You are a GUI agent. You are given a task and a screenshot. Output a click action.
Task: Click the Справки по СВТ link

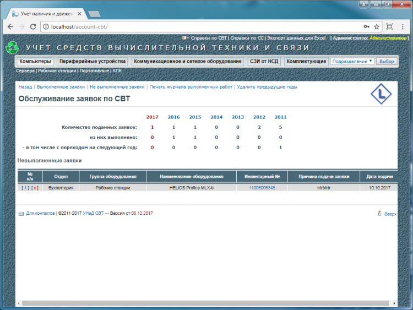click(x=209, y=38)
